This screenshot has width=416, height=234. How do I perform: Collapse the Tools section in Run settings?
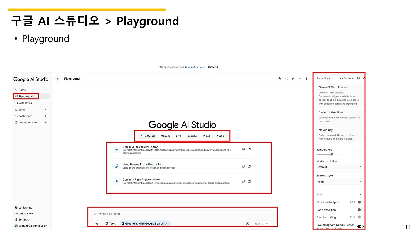point(361,195)
